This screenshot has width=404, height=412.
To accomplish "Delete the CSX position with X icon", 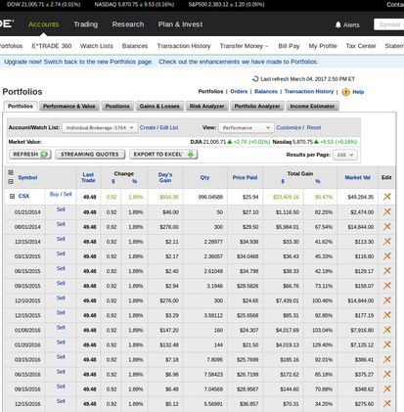I will [x=387, y=197].
